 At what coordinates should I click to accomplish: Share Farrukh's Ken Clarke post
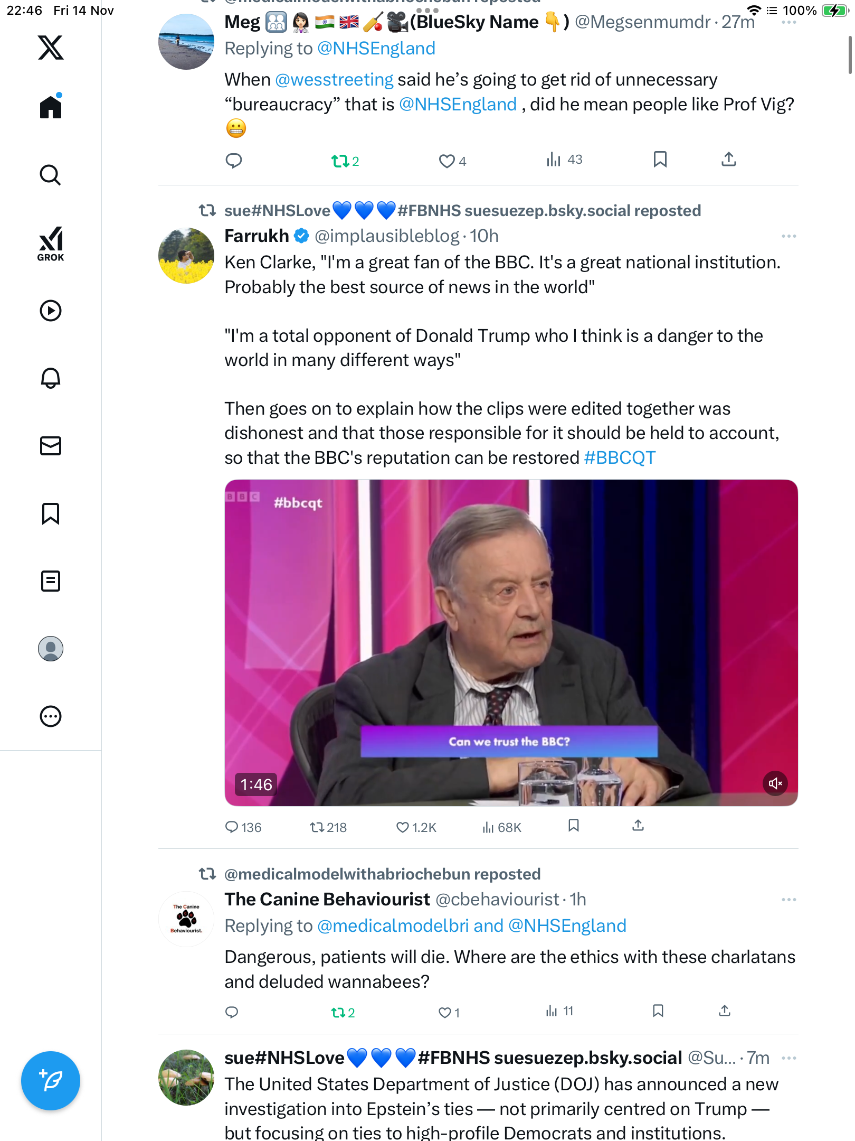[638, 826]
